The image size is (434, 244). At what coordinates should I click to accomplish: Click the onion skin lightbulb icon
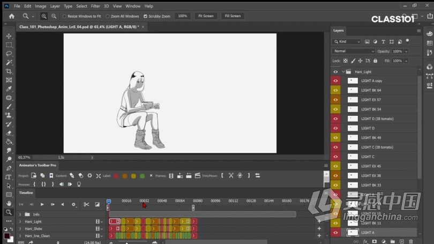(79, 184)
